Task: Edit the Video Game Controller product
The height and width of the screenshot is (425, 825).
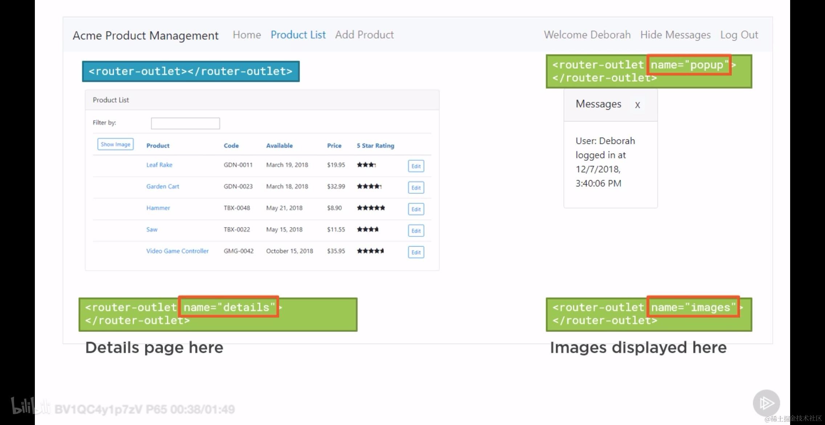Action: pos(416,252)
